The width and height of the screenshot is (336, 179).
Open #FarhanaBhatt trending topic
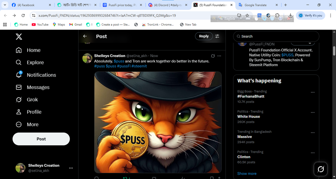(x=251, y=96)
